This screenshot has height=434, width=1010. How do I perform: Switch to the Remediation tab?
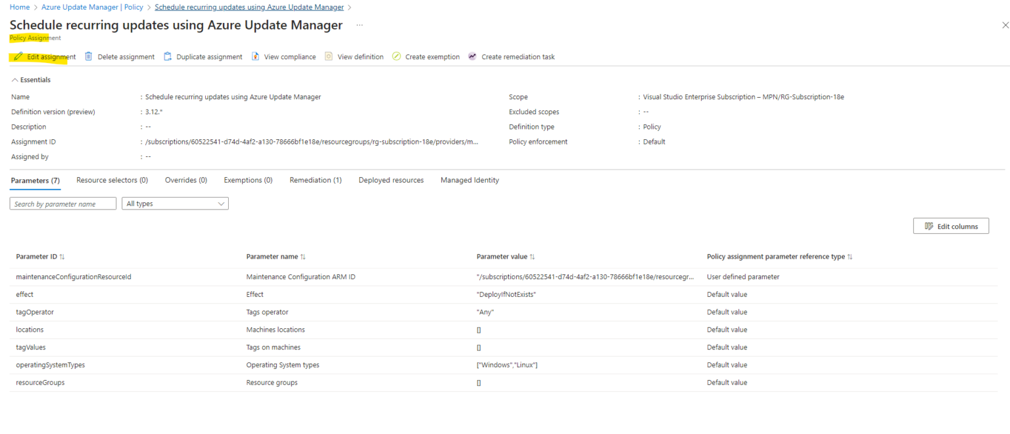click(315, 180)
